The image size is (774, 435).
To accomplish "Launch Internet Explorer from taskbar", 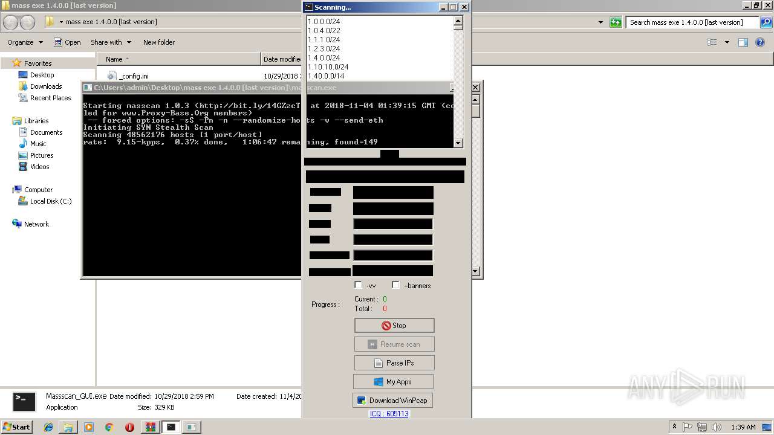I will click(48, 427).
